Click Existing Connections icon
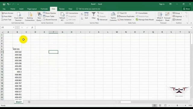The height and width of the screenshot is (109, 193). tap(30, 17)
